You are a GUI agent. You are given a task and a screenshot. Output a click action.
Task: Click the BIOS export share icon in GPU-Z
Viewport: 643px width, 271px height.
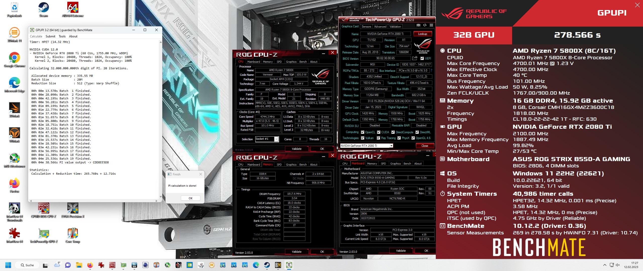[x=415, y=58]
